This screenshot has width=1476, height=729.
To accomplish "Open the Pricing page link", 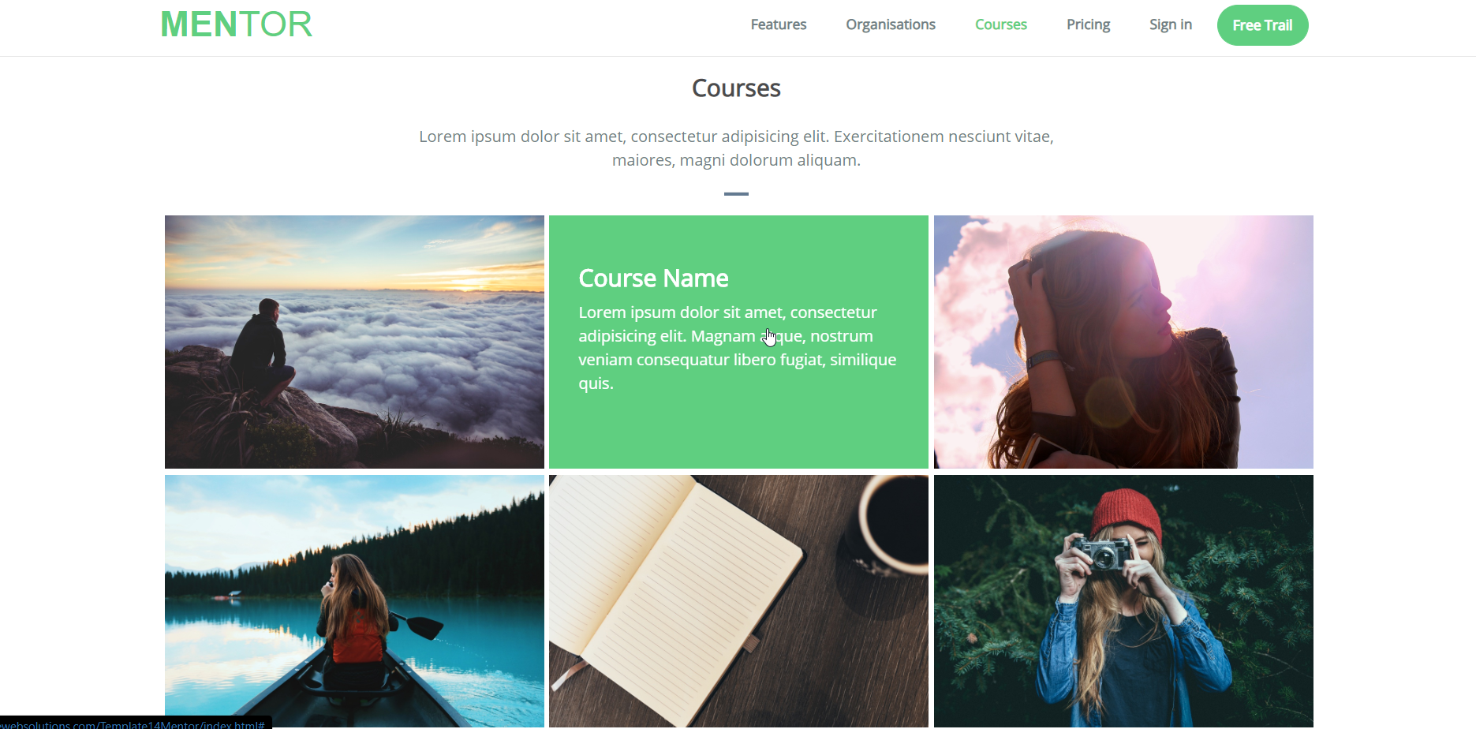I will 1088,24.
